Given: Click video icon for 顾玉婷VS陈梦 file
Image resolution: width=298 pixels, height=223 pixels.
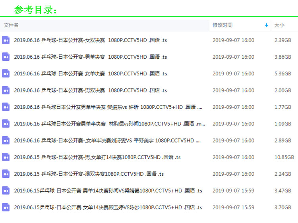Looking at the screenshot, I should (x=6, y=207).
